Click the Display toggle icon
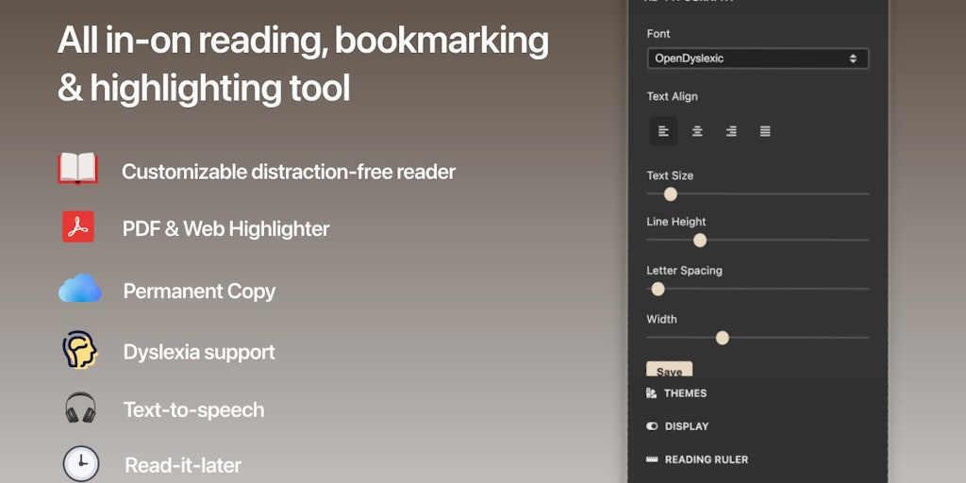The image size is (966, 483). pos(652,426)
